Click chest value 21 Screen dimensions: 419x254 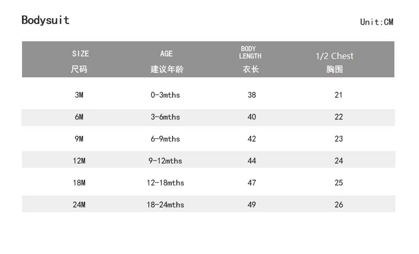tap(339, 95)
